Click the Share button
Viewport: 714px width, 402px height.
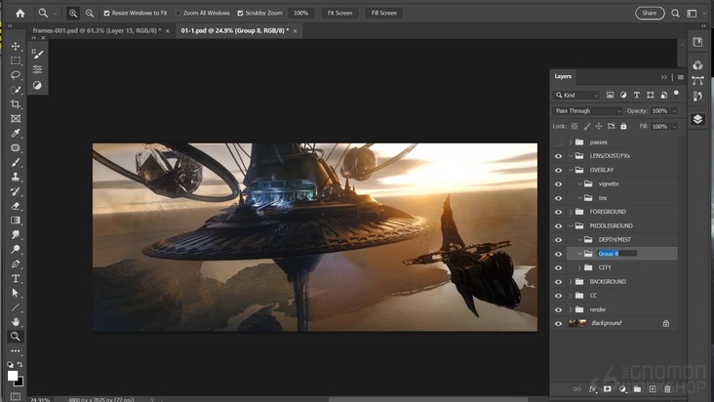(x=650, y=14)
